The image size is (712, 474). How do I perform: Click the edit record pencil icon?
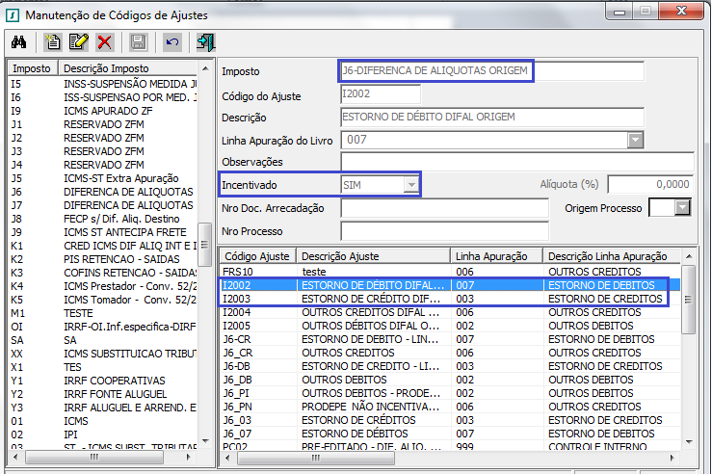pos(79,42)
